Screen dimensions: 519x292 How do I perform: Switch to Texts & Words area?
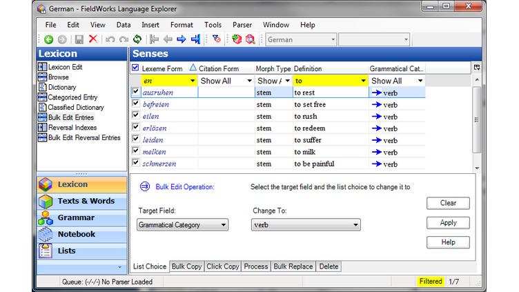tap(81, 201)
